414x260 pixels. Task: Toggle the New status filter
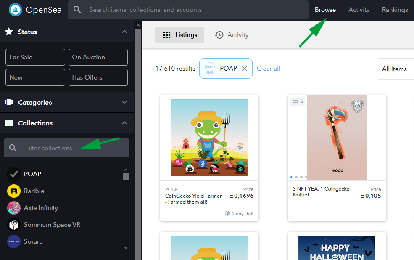[35, 77]
